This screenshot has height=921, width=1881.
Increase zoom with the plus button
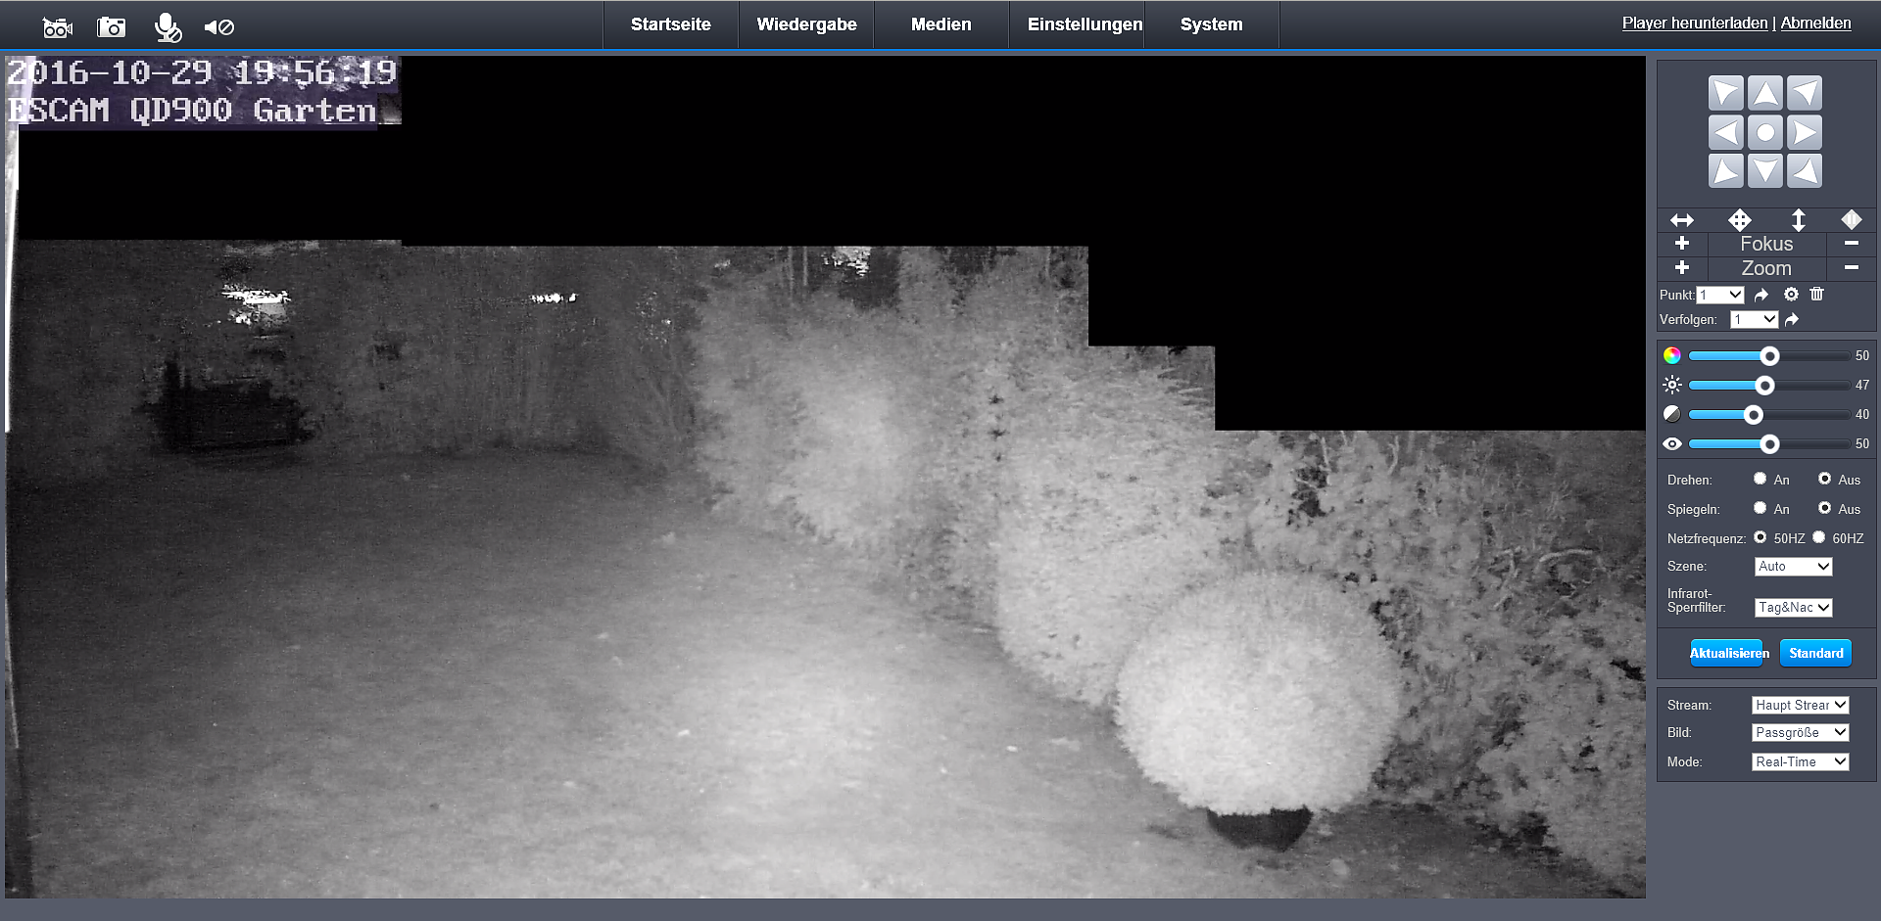coord(1682,268)
